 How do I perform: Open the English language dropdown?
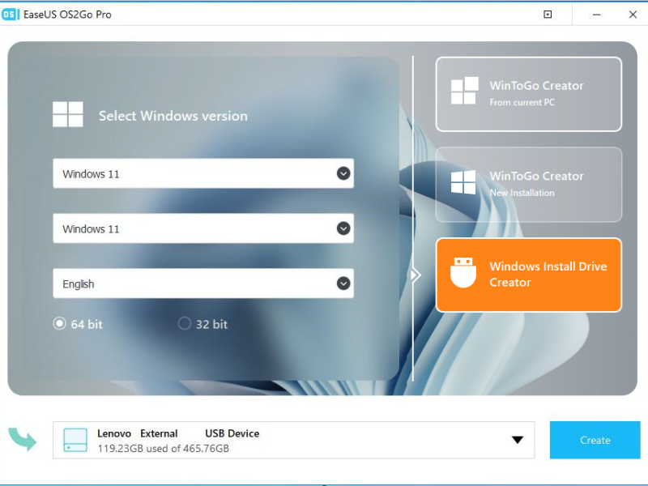(x=203, y=283)
